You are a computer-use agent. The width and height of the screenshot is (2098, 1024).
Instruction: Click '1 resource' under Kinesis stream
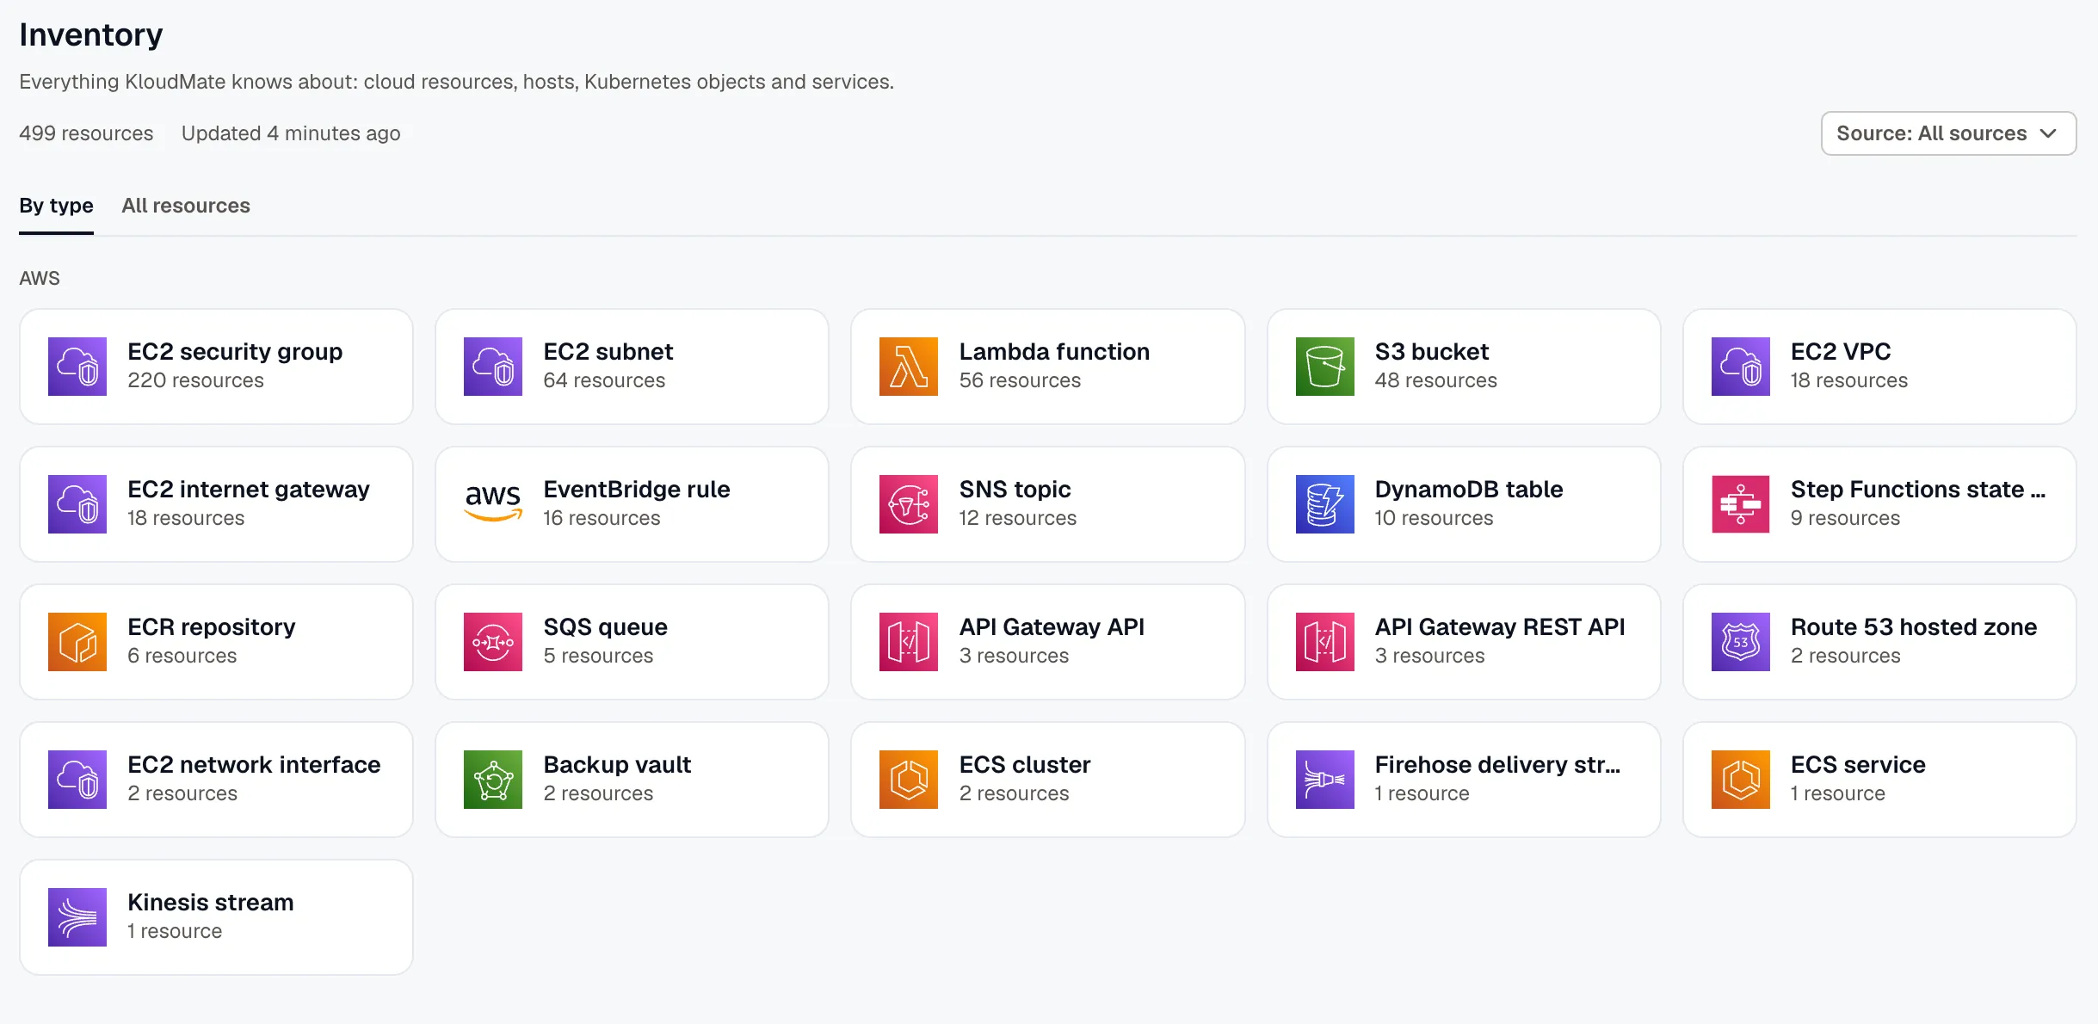click(175, 931)
